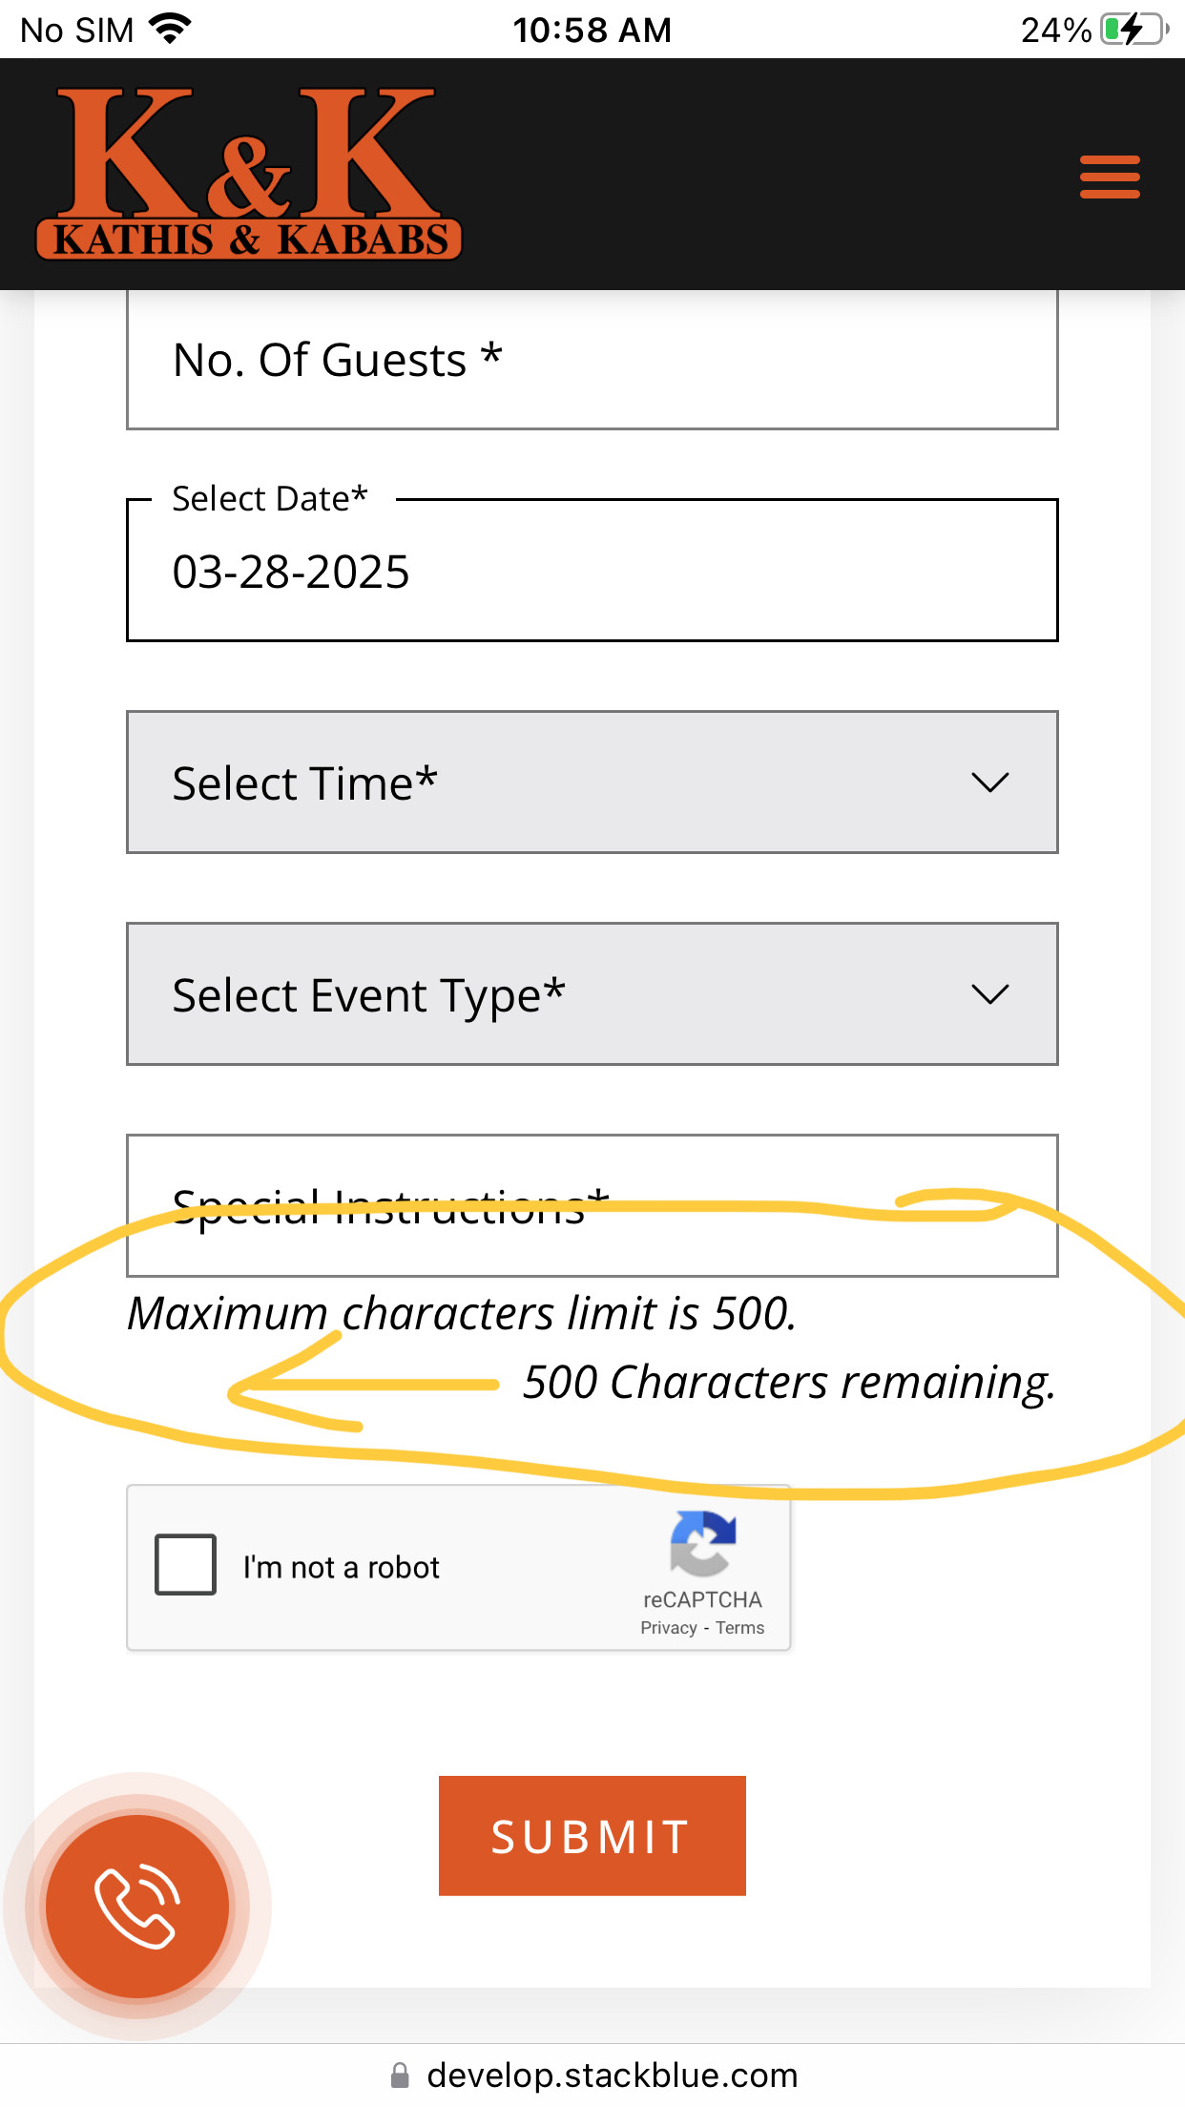Open the orange hamburger menu
The height and width of the screenshot is (2107, 1185).
[x=1110, y=177]
